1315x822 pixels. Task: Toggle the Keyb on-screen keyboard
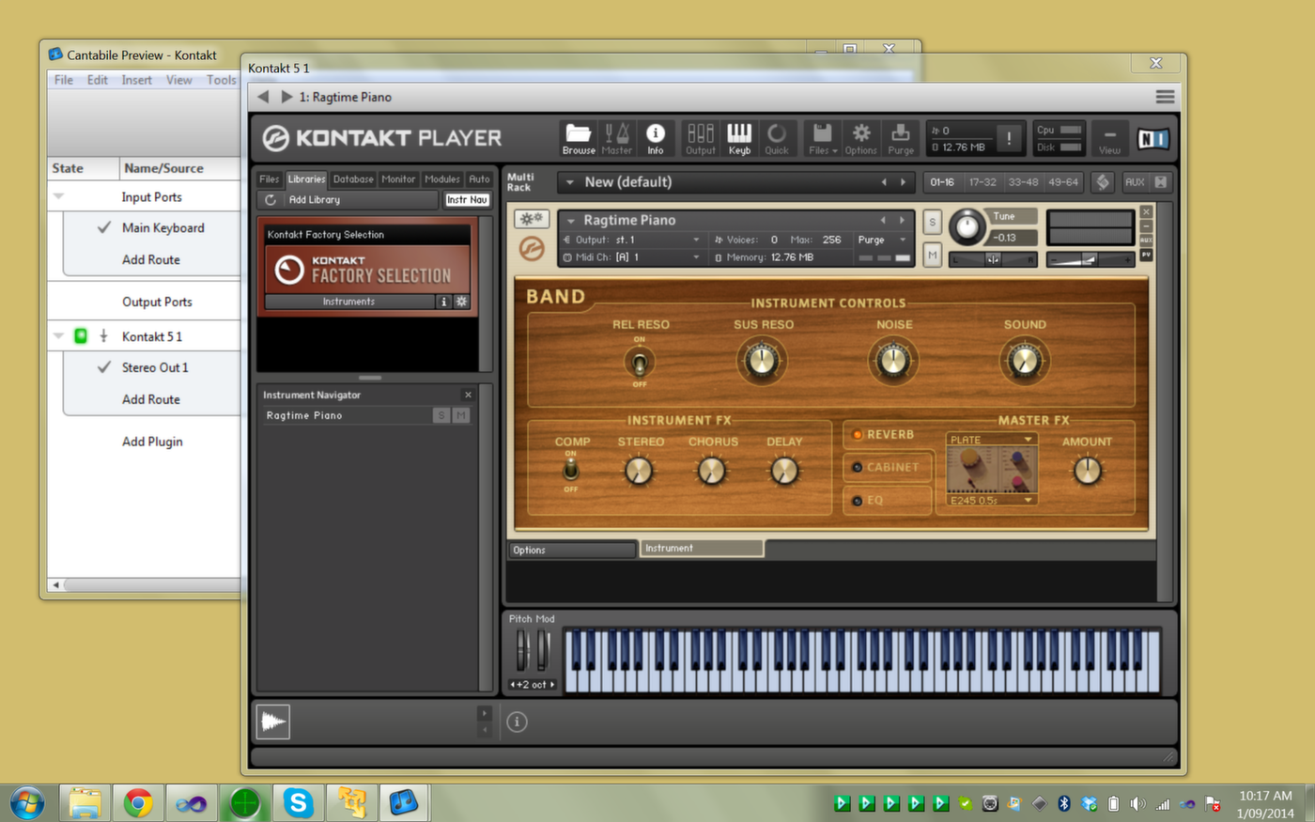(x=739, y=138)
